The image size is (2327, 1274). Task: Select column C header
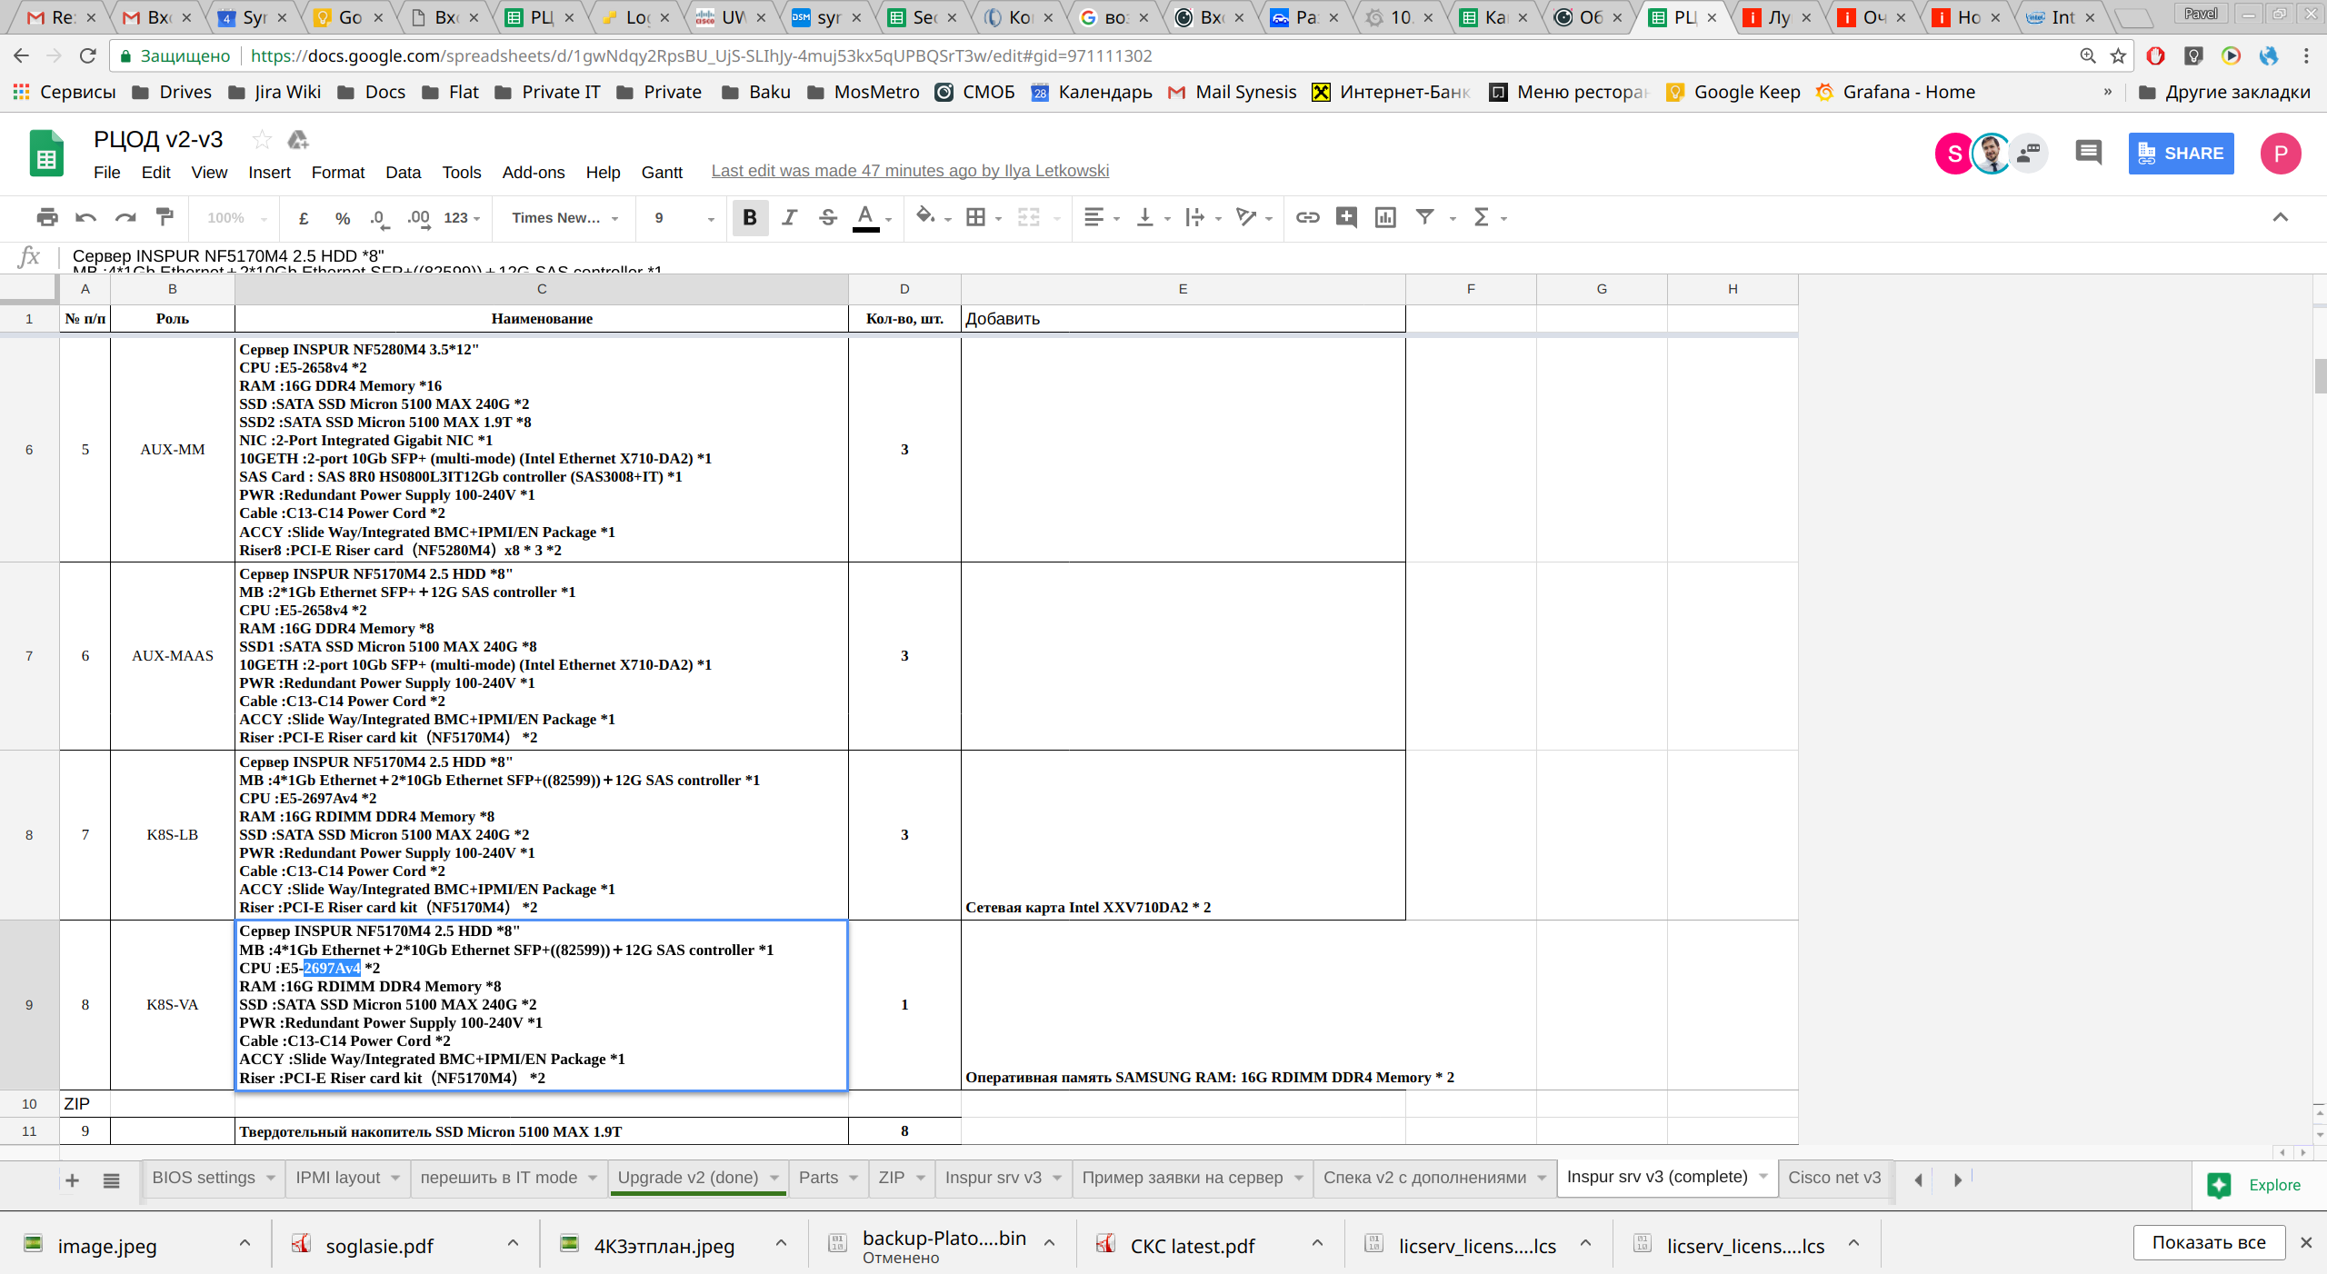pos(542,289)
